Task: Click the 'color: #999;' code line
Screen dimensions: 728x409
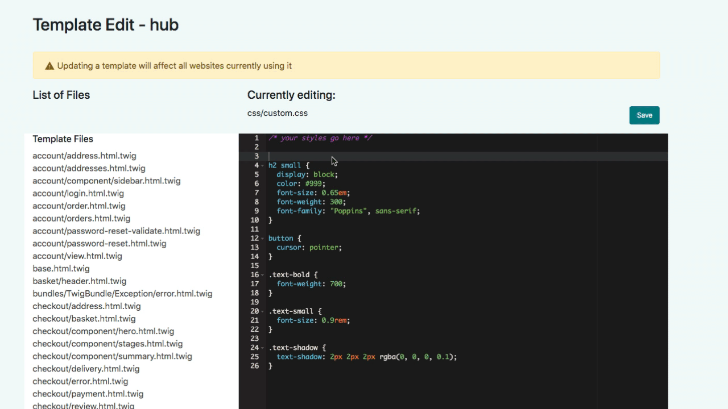Action: click(301, 183)
